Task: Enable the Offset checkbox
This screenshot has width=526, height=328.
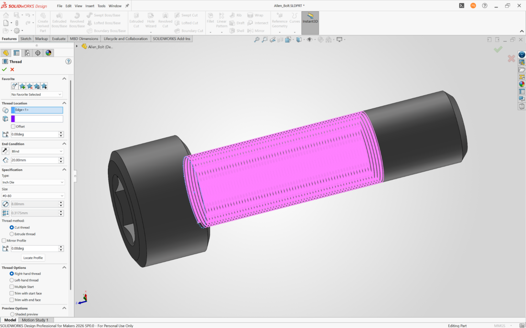Action: 13,127
